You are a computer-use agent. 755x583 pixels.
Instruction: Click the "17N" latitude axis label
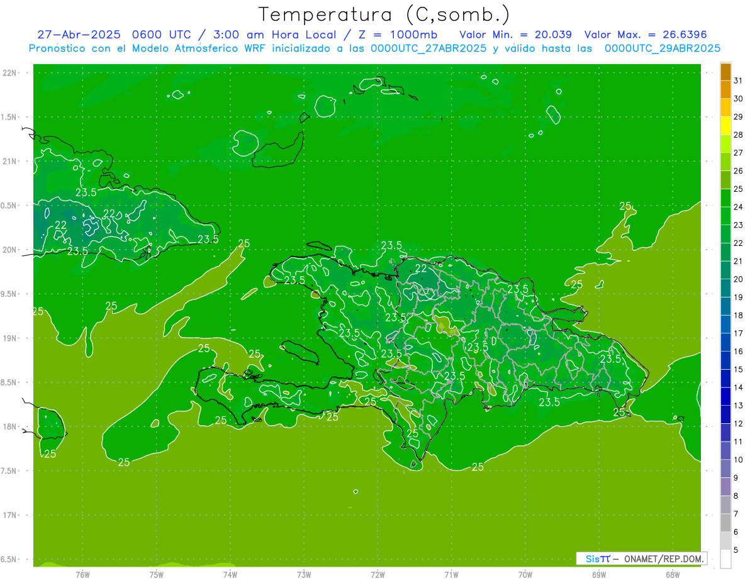click(10, 516)
